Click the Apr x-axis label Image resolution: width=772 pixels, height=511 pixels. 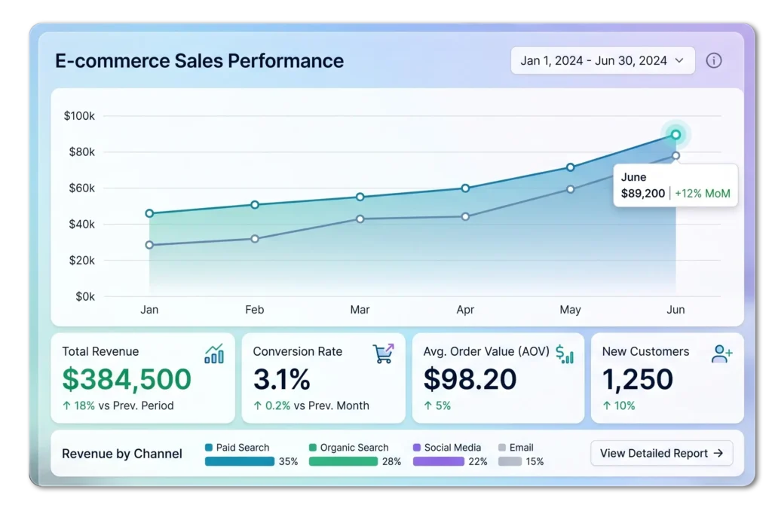click(465, 310)
